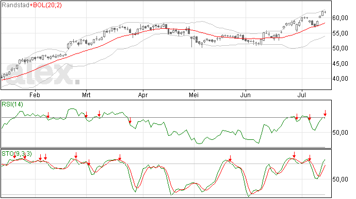Screen dimensions: 356x199
Task: Click the Apr month axis label
Action: click(x=143, y=95)
